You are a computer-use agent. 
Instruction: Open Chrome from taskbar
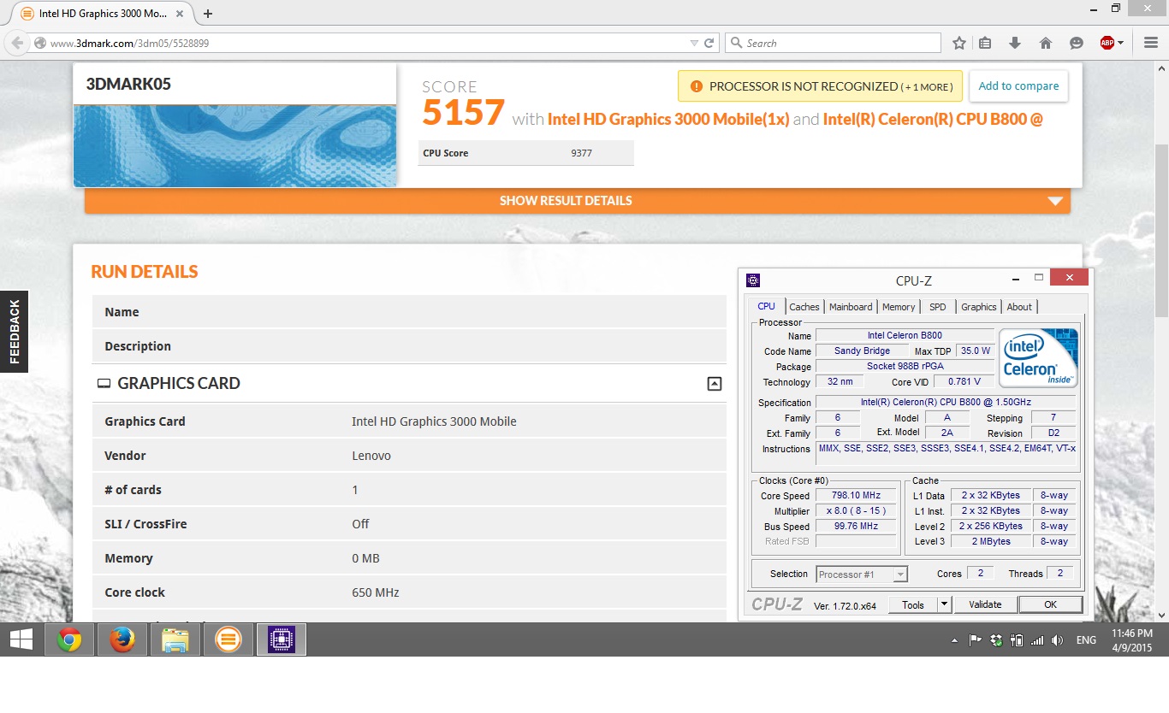pyautogui.click(x=69, y=639)
